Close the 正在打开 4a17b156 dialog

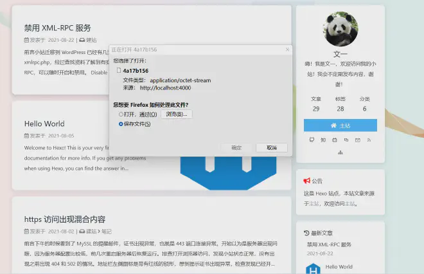click(287, 50)
